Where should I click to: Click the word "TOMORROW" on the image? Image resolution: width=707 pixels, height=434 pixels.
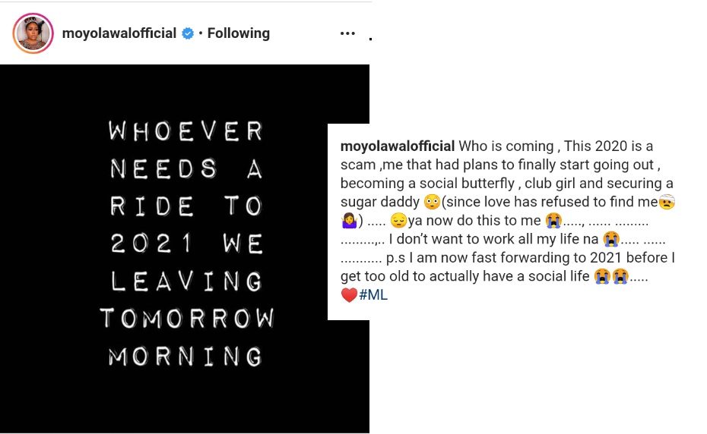186,319
